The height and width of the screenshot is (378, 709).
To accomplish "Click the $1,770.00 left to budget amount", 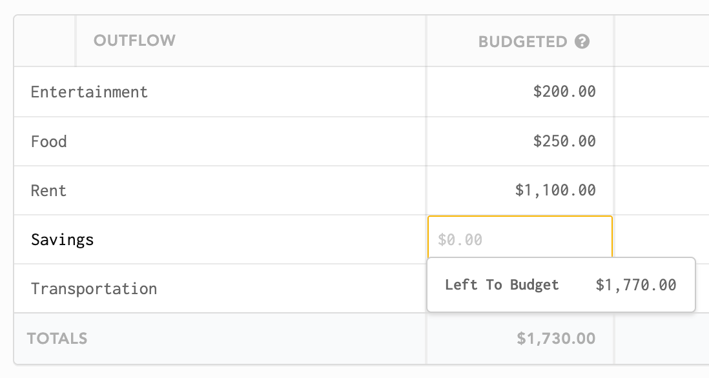I will [636, 285].
